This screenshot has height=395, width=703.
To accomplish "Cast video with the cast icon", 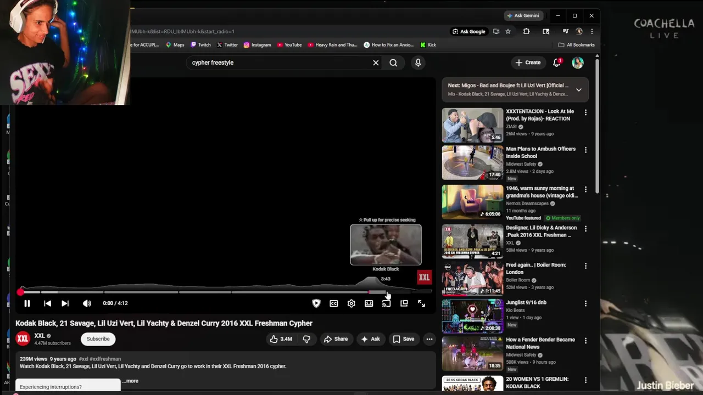I will 387,303.
